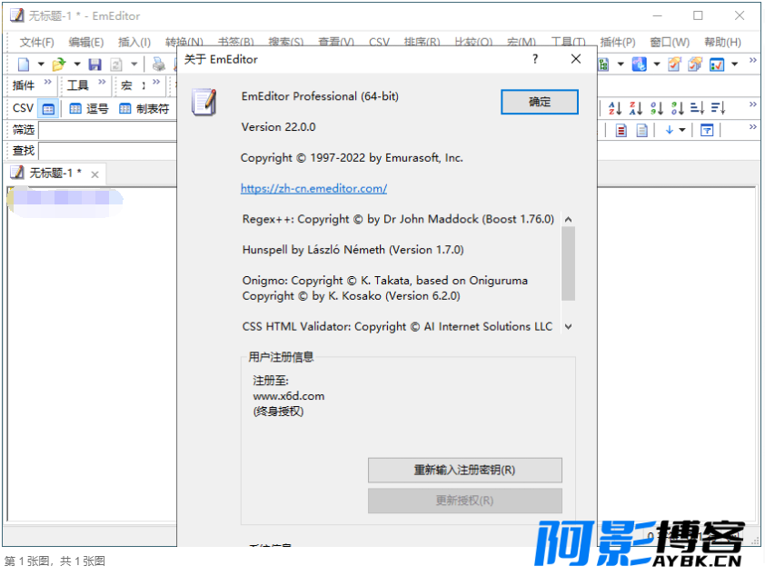The width and height of the screenshot is (765, 576).
Task: Click sort numbers descending 9-0 icon
Action: click(677, 108)
